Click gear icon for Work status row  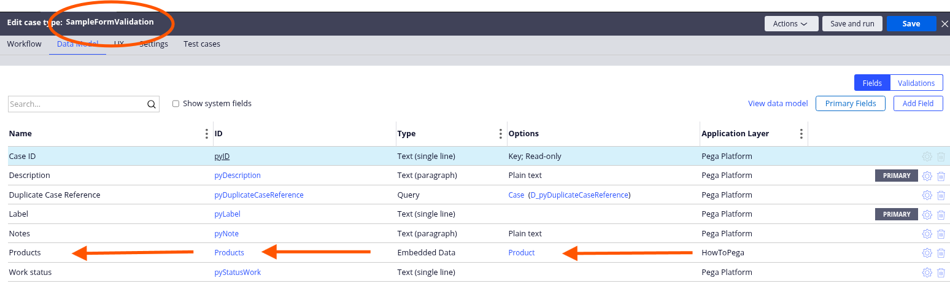click(x=927, y=273)
